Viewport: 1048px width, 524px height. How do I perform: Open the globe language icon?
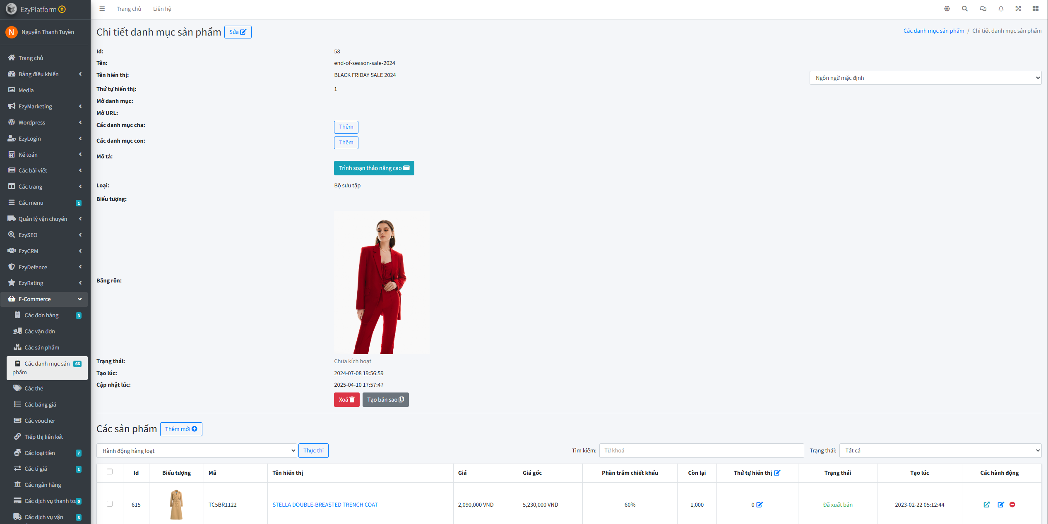point(947,9)
